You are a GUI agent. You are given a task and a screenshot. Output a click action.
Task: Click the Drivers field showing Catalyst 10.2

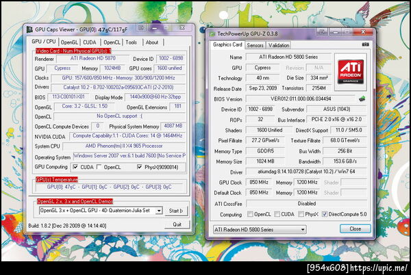[x=119, y=88]
